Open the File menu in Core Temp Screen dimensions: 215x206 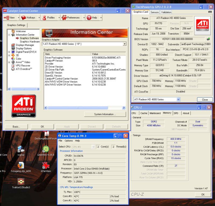[60, 141]
